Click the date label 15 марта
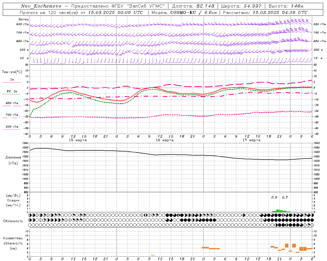Viewport: 327px width, 261px height. point(78,140)
